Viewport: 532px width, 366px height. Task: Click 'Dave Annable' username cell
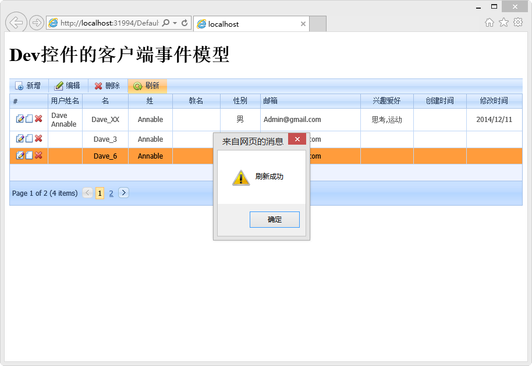pos(65,120)
